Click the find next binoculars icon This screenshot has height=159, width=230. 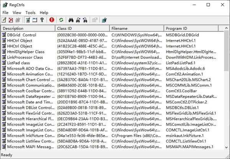[x=78, y=20]
